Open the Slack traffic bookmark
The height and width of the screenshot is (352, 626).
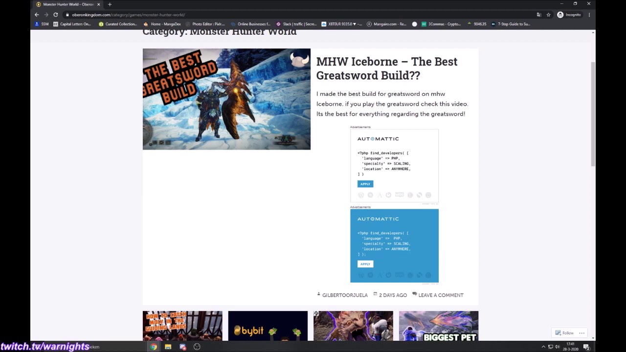(x=296, y=24)
